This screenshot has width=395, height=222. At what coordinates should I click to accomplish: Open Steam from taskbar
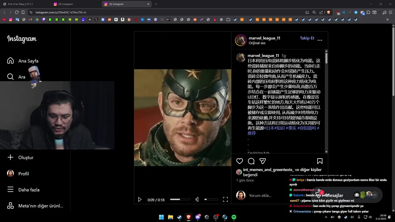point(179,217)
